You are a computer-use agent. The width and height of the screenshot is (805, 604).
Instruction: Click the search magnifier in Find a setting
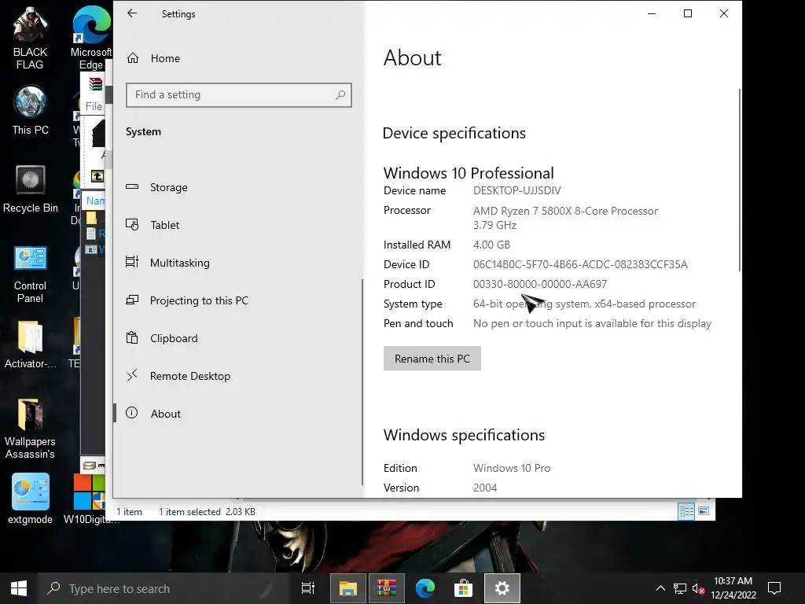[340, 95]
